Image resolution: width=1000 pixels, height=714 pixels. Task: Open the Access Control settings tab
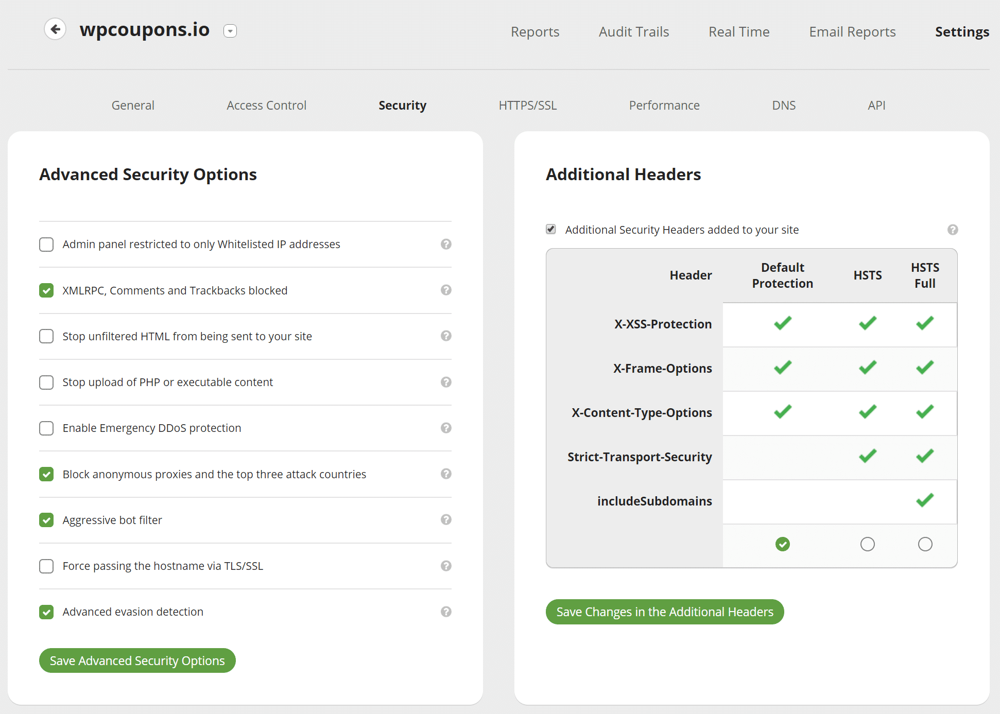267,105
